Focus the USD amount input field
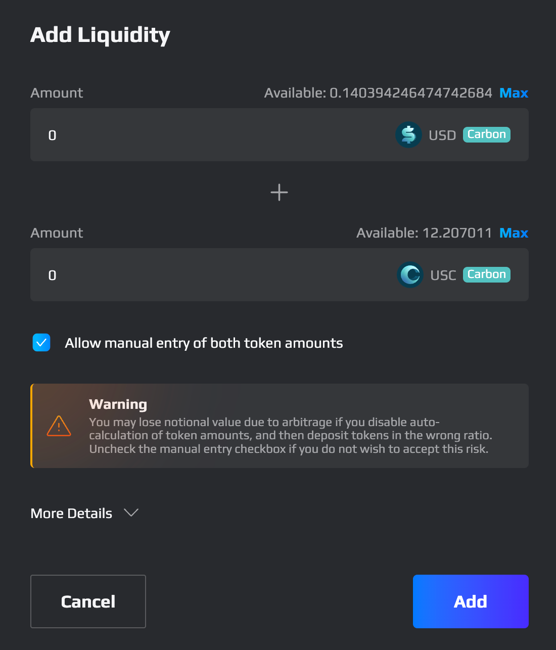The image size is (556, 650). tap(212, 135)
